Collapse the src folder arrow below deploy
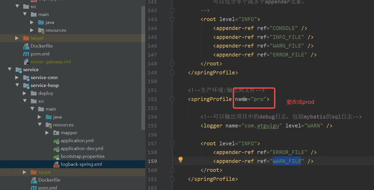Screen dimensions: 374x190 (25, 101)
